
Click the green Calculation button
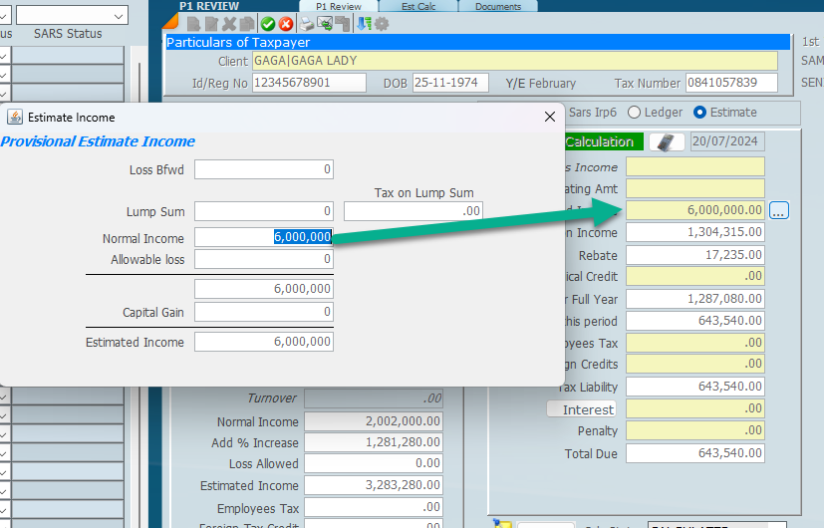coord(599,142)
